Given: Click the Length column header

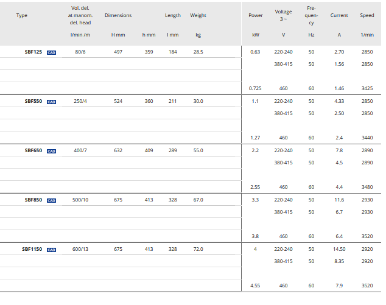Looking at the screenshot, I should (172, 15).
